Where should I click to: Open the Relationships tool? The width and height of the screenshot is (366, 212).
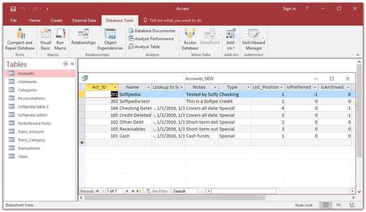83,34
